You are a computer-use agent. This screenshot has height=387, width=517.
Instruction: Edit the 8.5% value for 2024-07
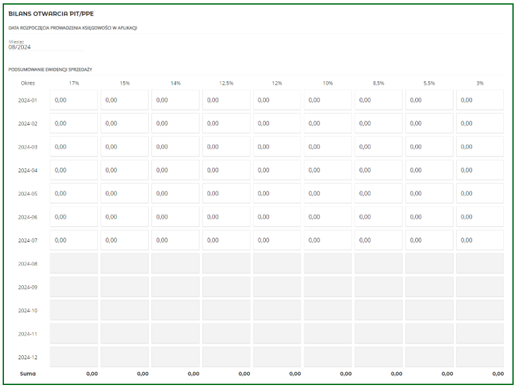pos(379,240)
